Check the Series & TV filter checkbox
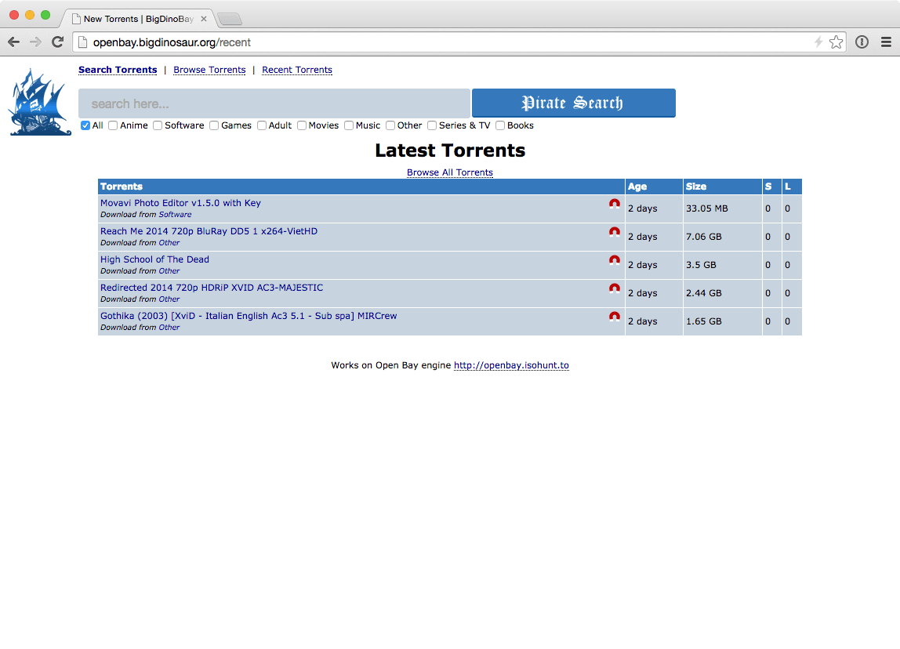This screenshot has width=900, height=649. pyautogui.click(x=432, y=125)
